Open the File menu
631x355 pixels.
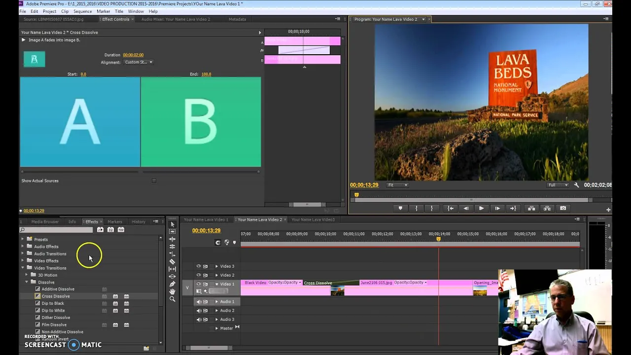23,11
